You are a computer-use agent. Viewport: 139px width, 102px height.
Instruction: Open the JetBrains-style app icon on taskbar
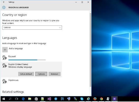62,99
